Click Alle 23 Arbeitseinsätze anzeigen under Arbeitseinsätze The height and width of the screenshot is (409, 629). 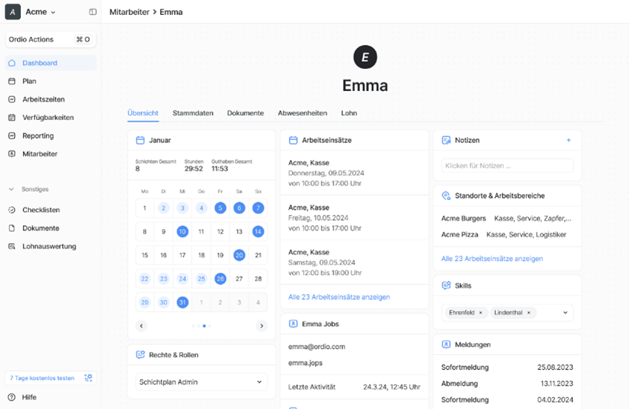339,297
